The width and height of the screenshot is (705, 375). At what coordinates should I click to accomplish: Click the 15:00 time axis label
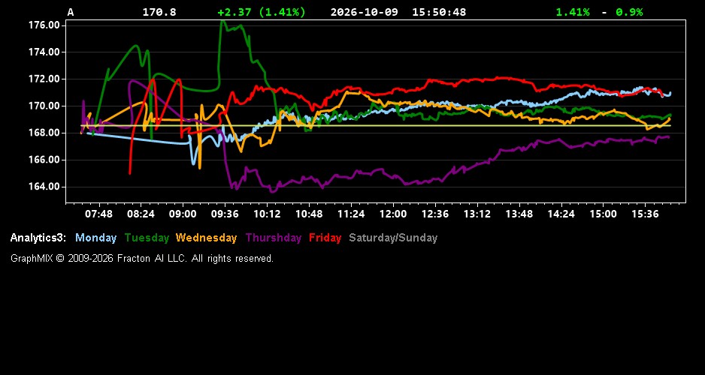(x=603, y=214)
